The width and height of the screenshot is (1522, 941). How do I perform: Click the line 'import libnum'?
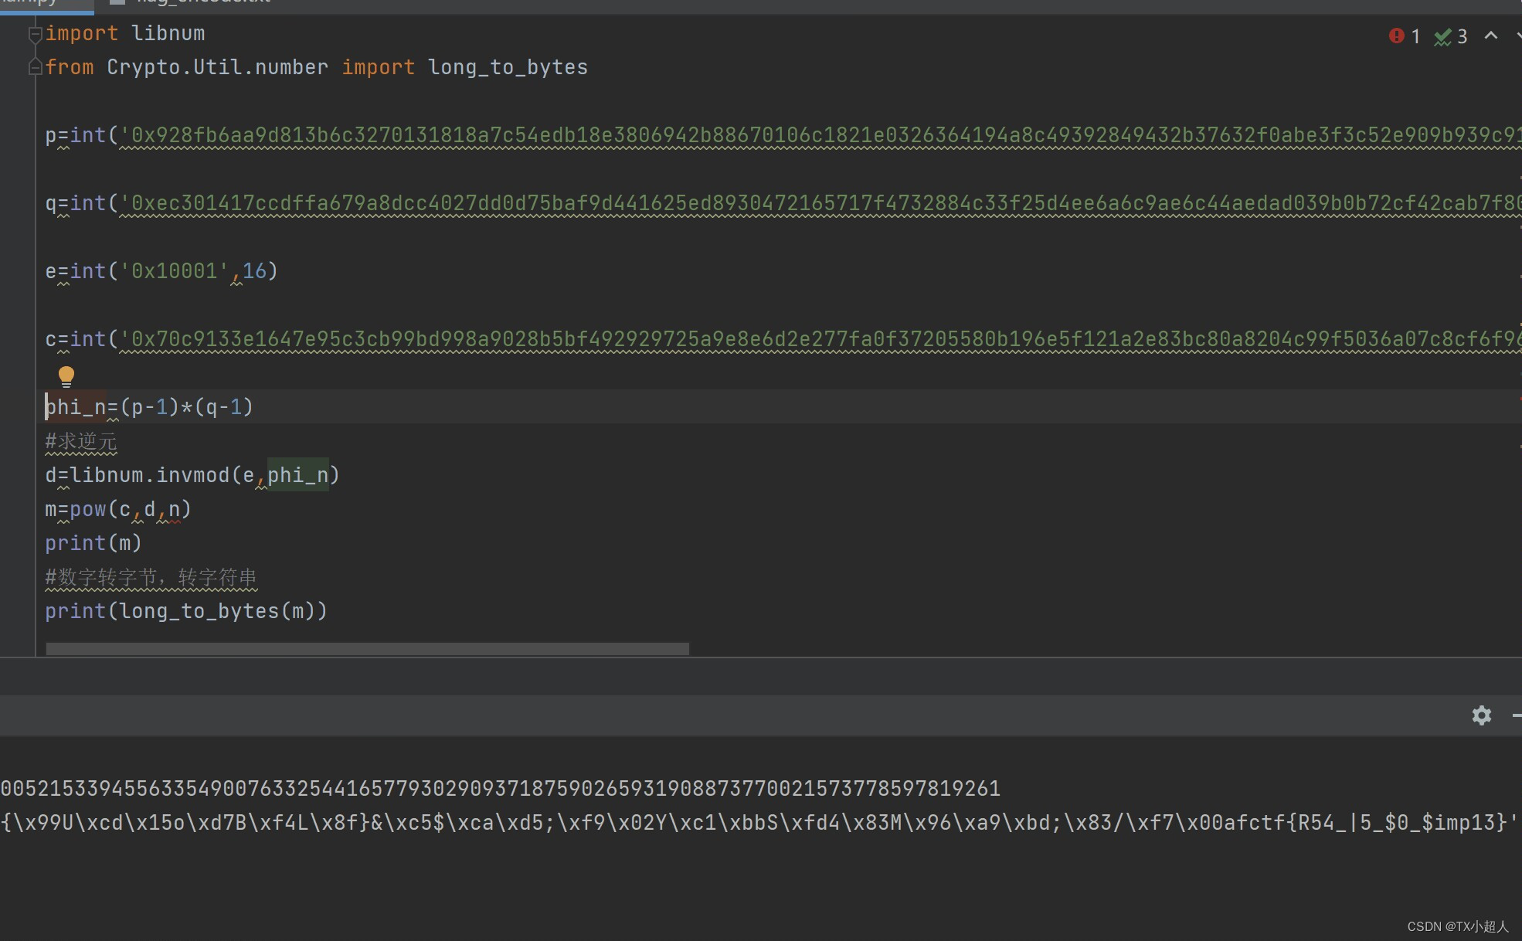coord(125,34)
